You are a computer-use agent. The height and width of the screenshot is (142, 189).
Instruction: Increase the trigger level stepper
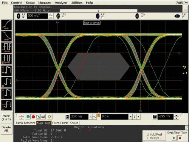[177, 115]
